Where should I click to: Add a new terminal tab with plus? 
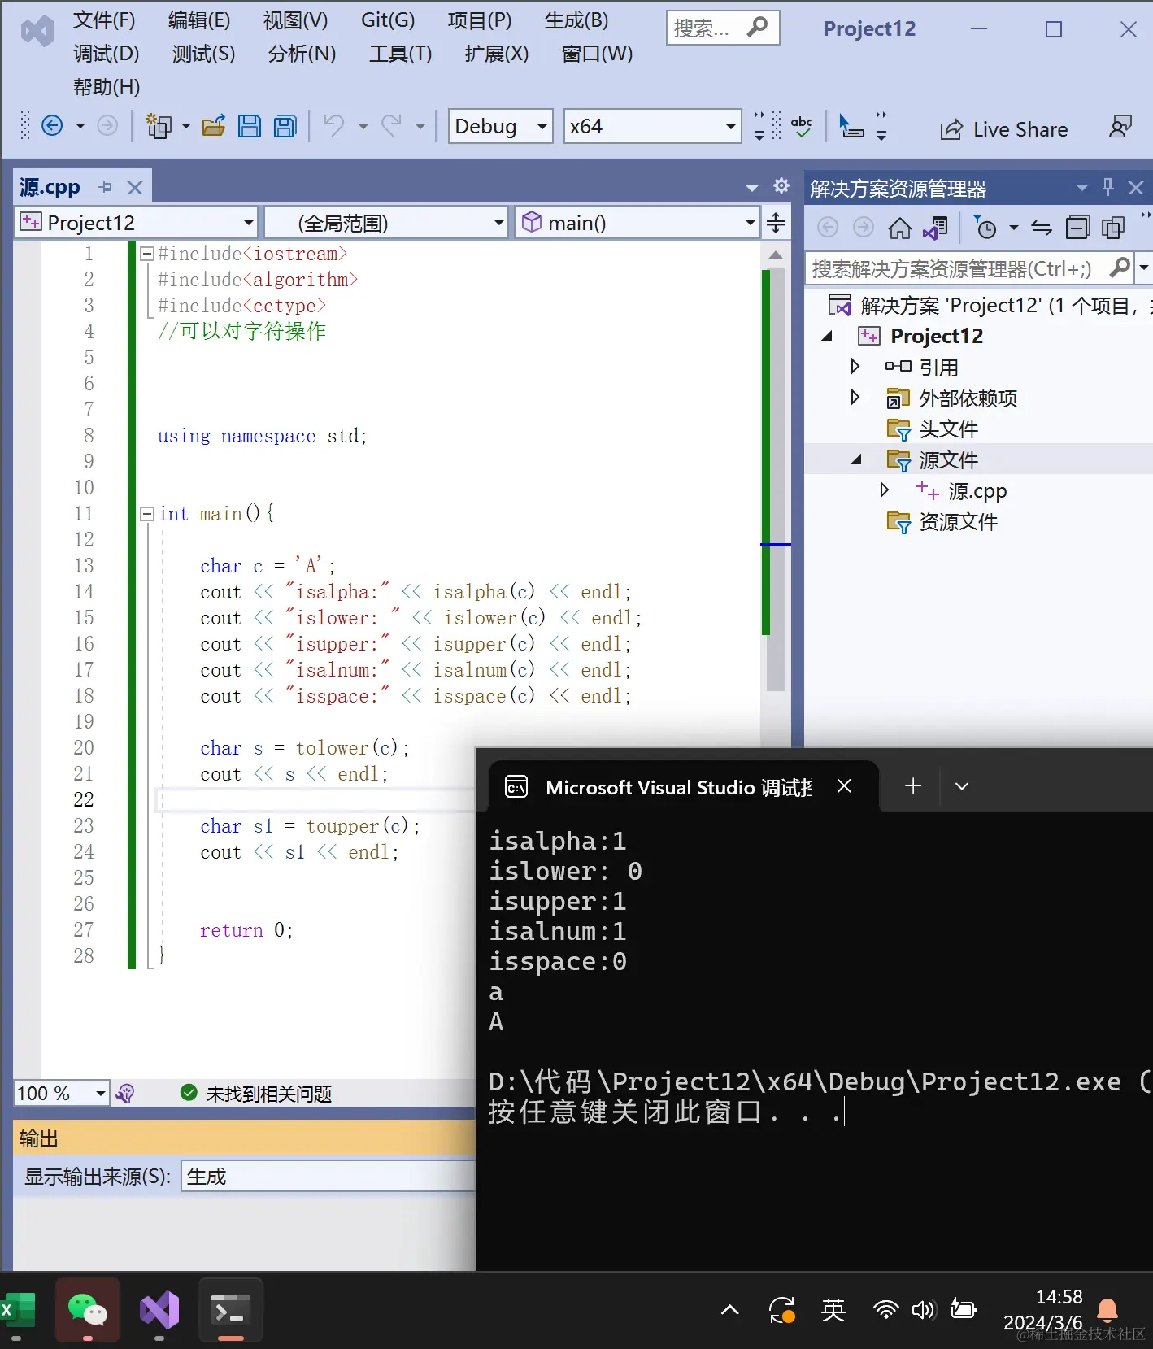[913, 785]
